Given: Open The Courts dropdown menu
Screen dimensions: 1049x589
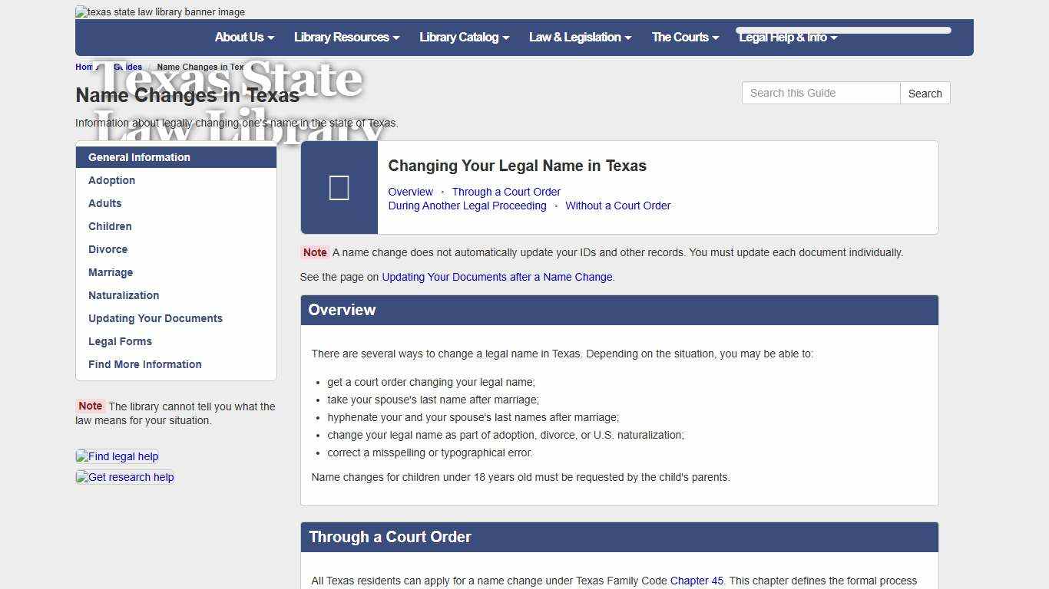Looking at the screenshot, I should coord(684,37).
